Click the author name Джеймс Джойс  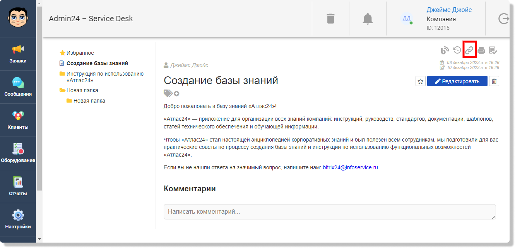click(189, 65)
